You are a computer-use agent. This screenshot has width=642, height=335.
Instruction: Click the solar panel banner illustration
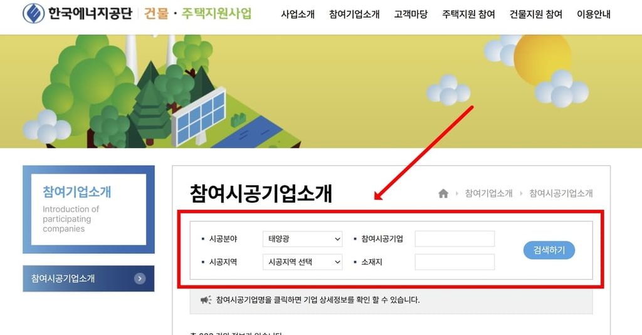click(x=199, y=116)
